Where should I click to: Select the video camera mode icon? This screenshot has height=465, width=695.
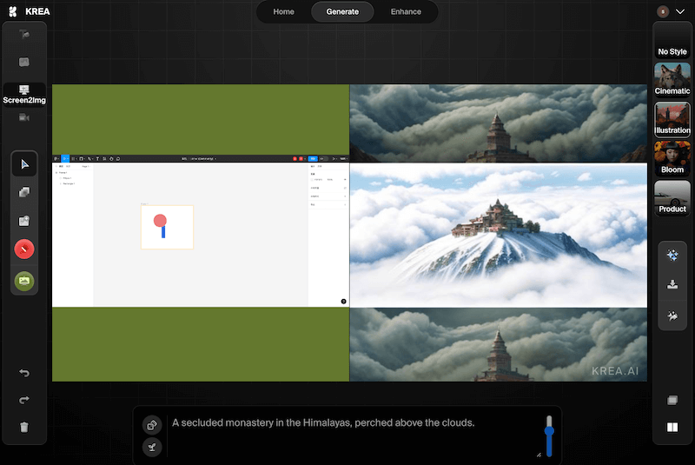pos(24,117)
